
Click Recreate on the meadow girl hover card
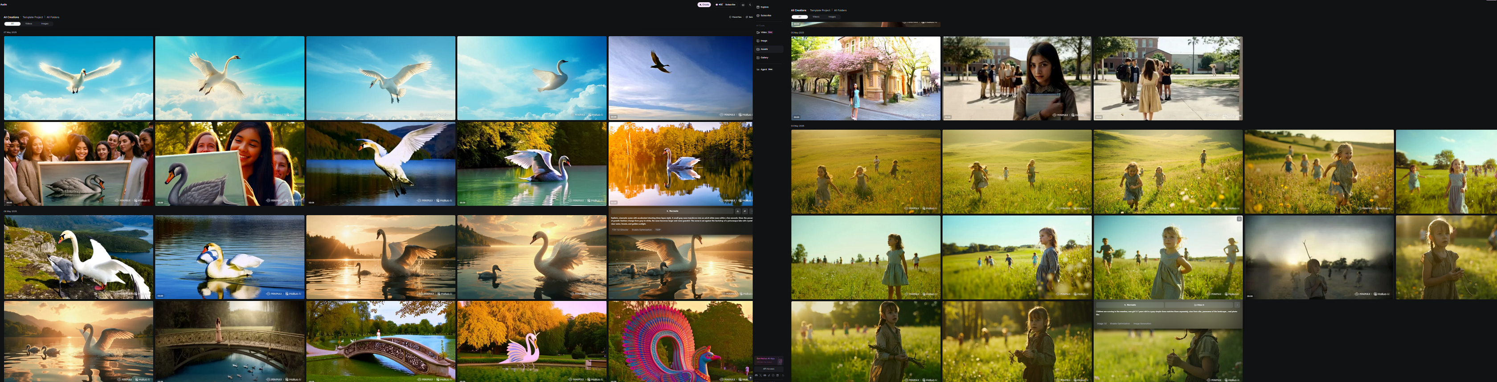click(x=1130, y=305)
